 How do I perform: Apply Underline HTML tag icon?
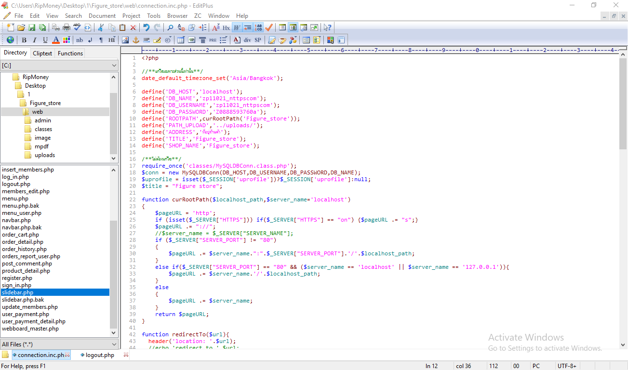click(45, 40)
